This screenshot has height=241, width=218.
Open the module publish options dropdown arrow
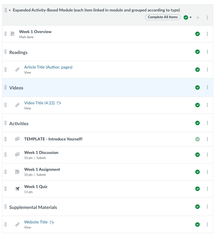(191, 17)
